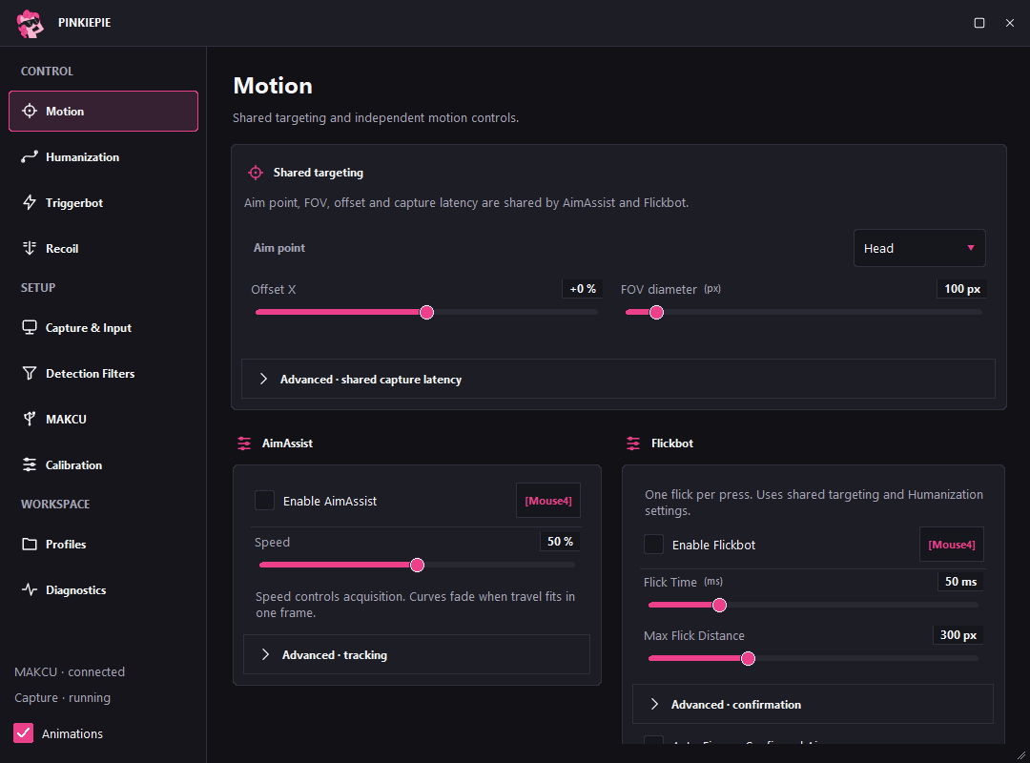Screen dimensions: 1030x763
Task: Open the Diagnostics page
Action: pyautogui.click(x=103, y=589)
